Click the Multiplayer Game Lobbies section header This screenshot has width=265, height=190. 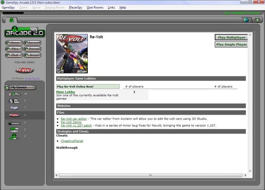[151, 78]
